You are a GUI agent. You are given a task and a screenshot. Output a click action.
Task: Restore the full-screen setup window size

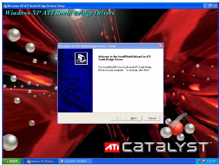coord(211,6)
